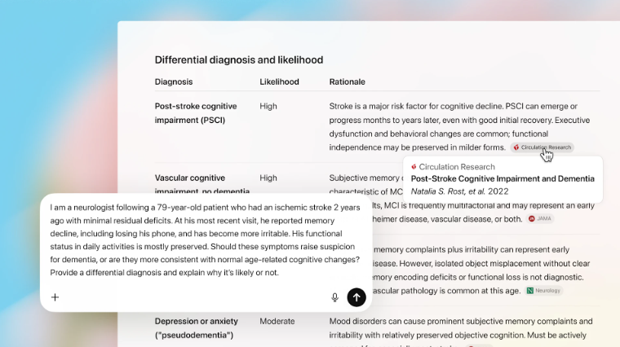
Task: Send the prompt with the black arrow button
Action: pos(356,297)
